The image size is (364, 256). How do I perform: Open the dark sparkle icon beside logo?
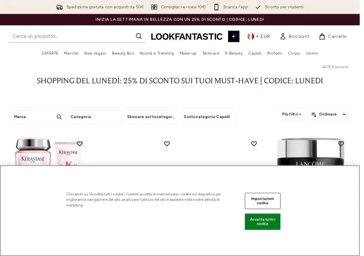[x=233, y=36]
